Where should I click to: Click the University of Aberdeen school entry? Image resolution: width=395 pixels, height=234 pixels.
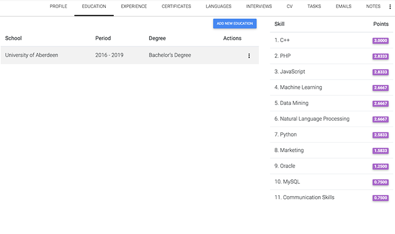tap(32, 55)
